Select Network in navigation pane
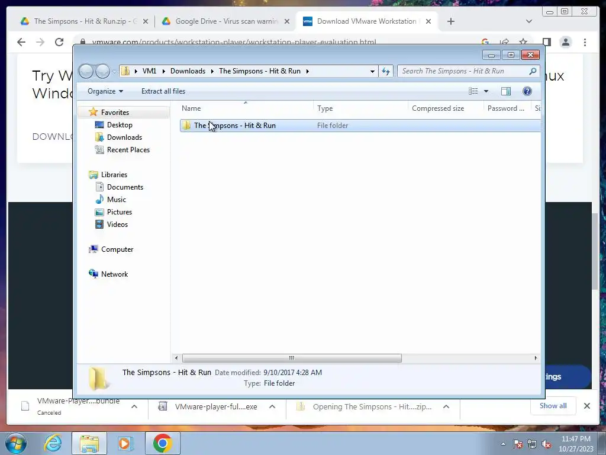Screen dimensions: 606x455 click(114, 274)
